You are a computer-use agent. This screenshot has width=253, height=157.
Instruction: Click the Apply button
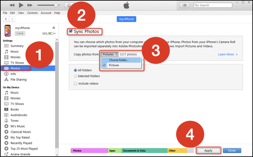208,151
